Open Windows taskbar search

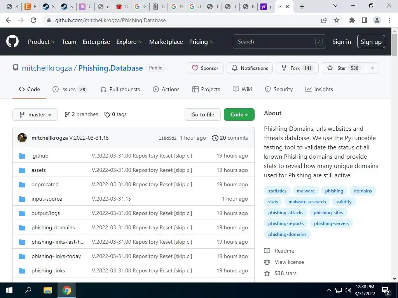click(x=28, y=290)
